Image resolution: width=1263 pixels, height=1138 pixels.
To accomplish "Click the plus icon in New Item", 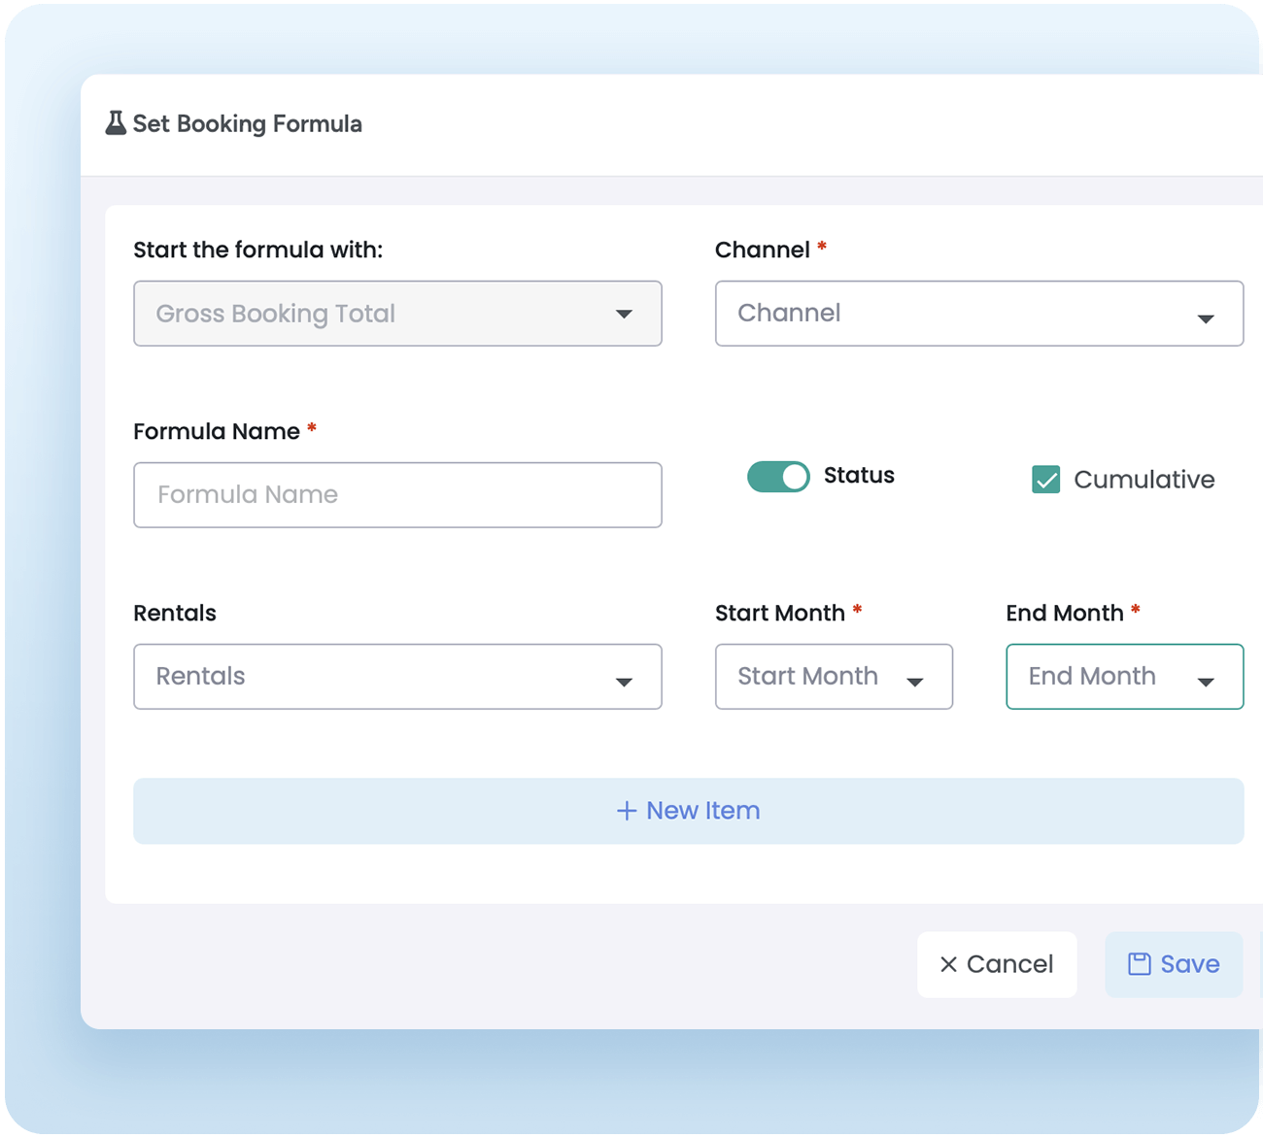I will (x=627, y=811).
